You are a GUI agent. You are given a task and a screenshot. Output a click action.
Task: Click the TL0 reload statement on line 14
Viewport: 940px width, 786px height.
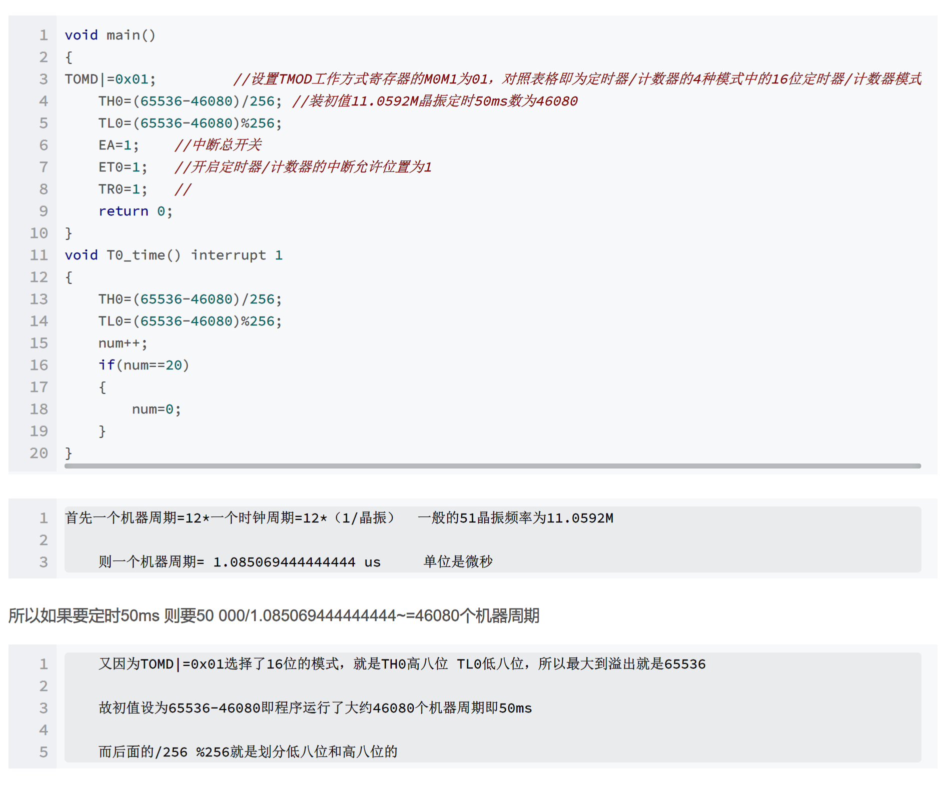[x=190, y=321]
